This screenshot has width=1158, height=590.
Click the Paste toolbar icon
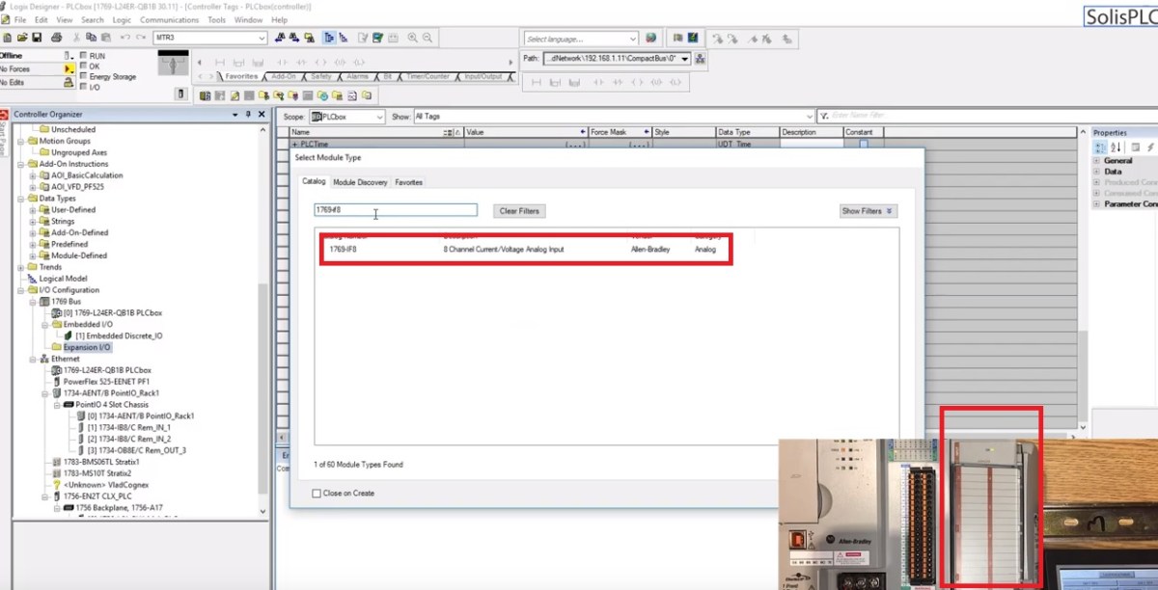[x=106, y=38]
